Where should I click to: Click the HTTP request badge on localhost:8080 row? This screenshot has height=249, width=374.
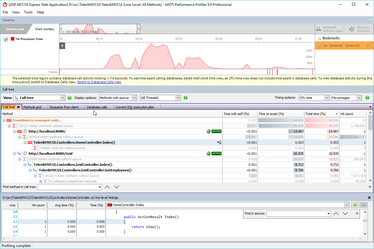217,131
